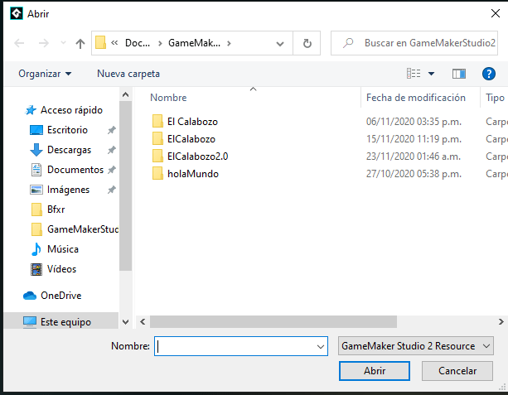Open the Organizar dropdown menu
508x395 pixels.
point(45,74)
